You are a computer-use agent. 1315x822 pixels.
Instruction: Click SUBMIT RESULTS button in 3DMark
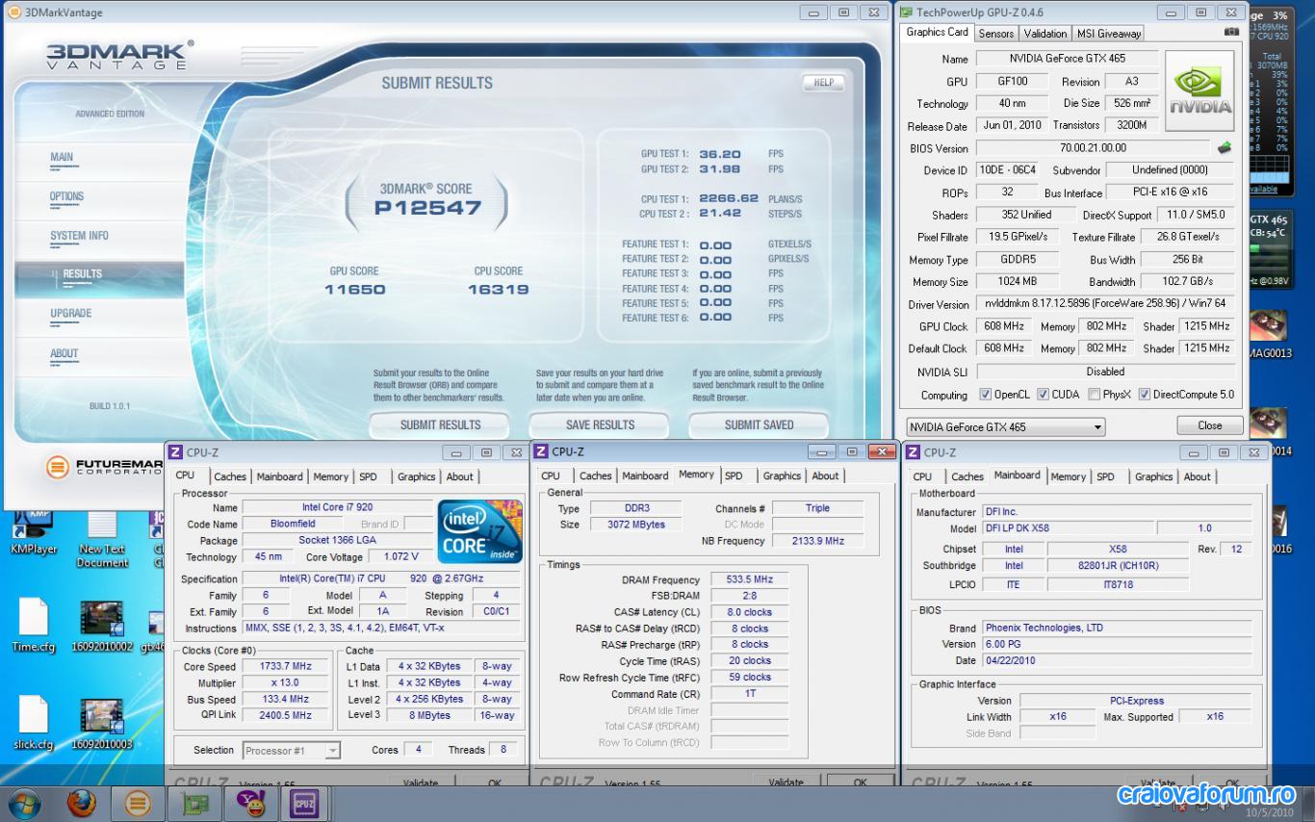[x=440, y=424]
